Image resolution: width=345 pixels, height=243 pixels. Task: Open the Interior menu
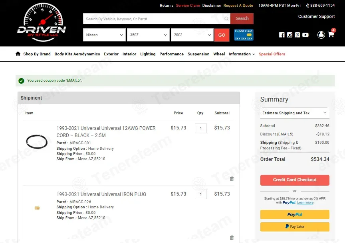[129, 54]
